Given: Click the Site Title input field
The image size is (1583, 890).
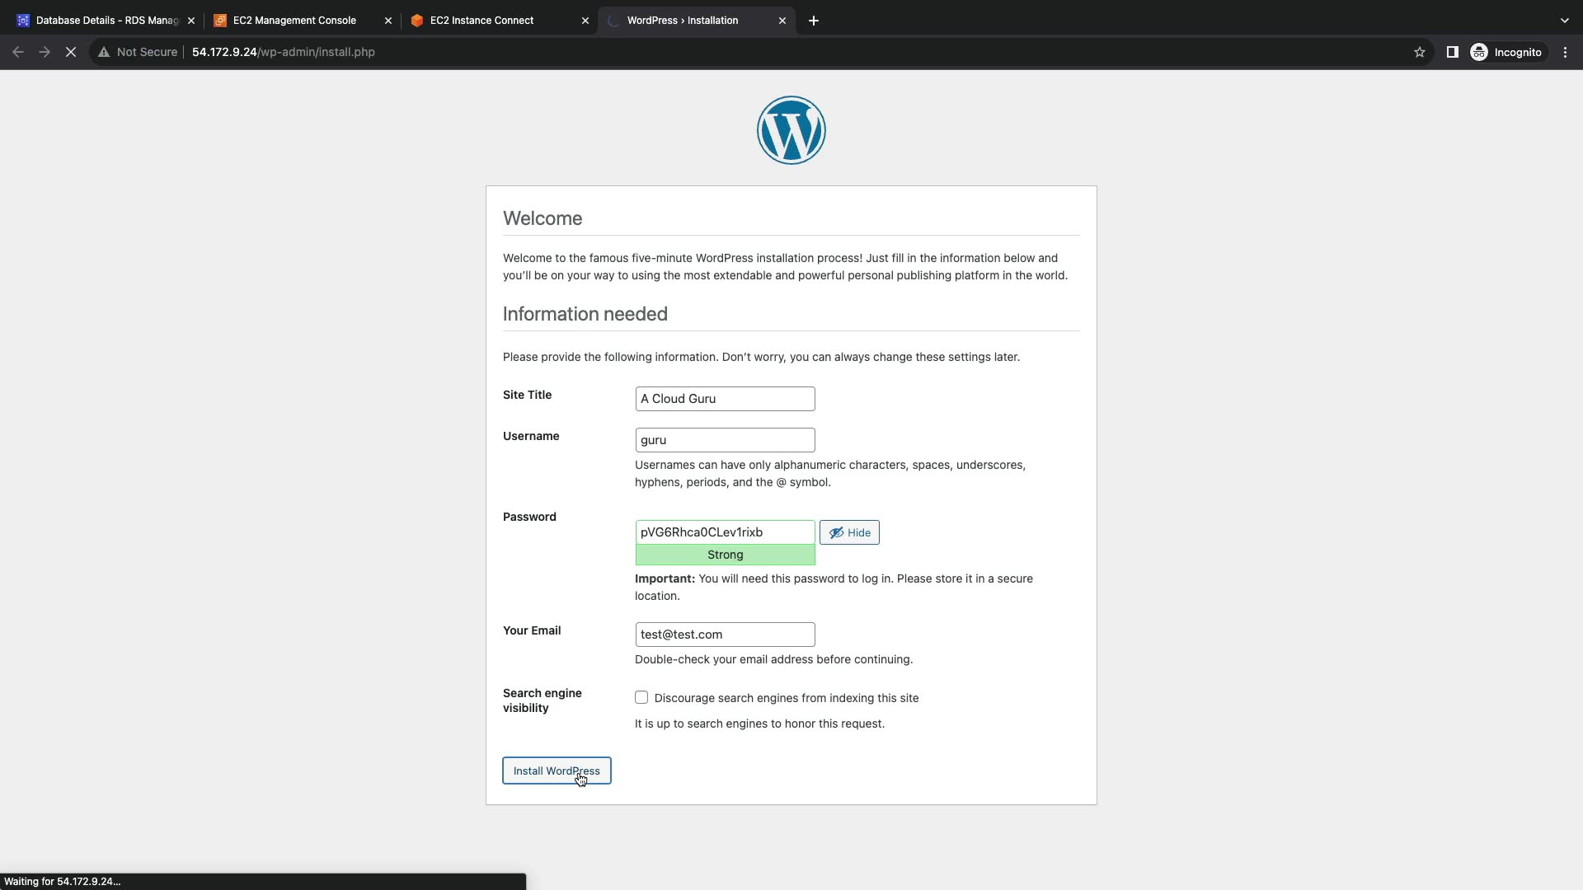Looking at the screenshot, I should (725, 399).
